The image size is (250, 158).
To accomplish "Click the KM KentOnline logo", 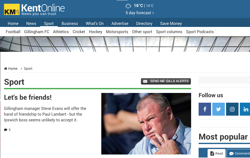I will pos(34,9).
